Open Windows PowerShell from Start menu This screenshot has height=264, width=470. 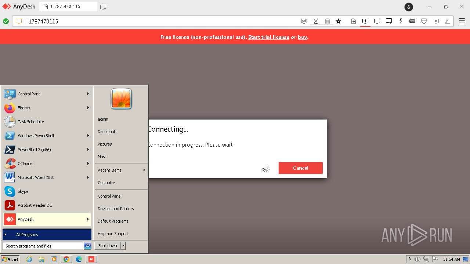click(x=47, y=136)
